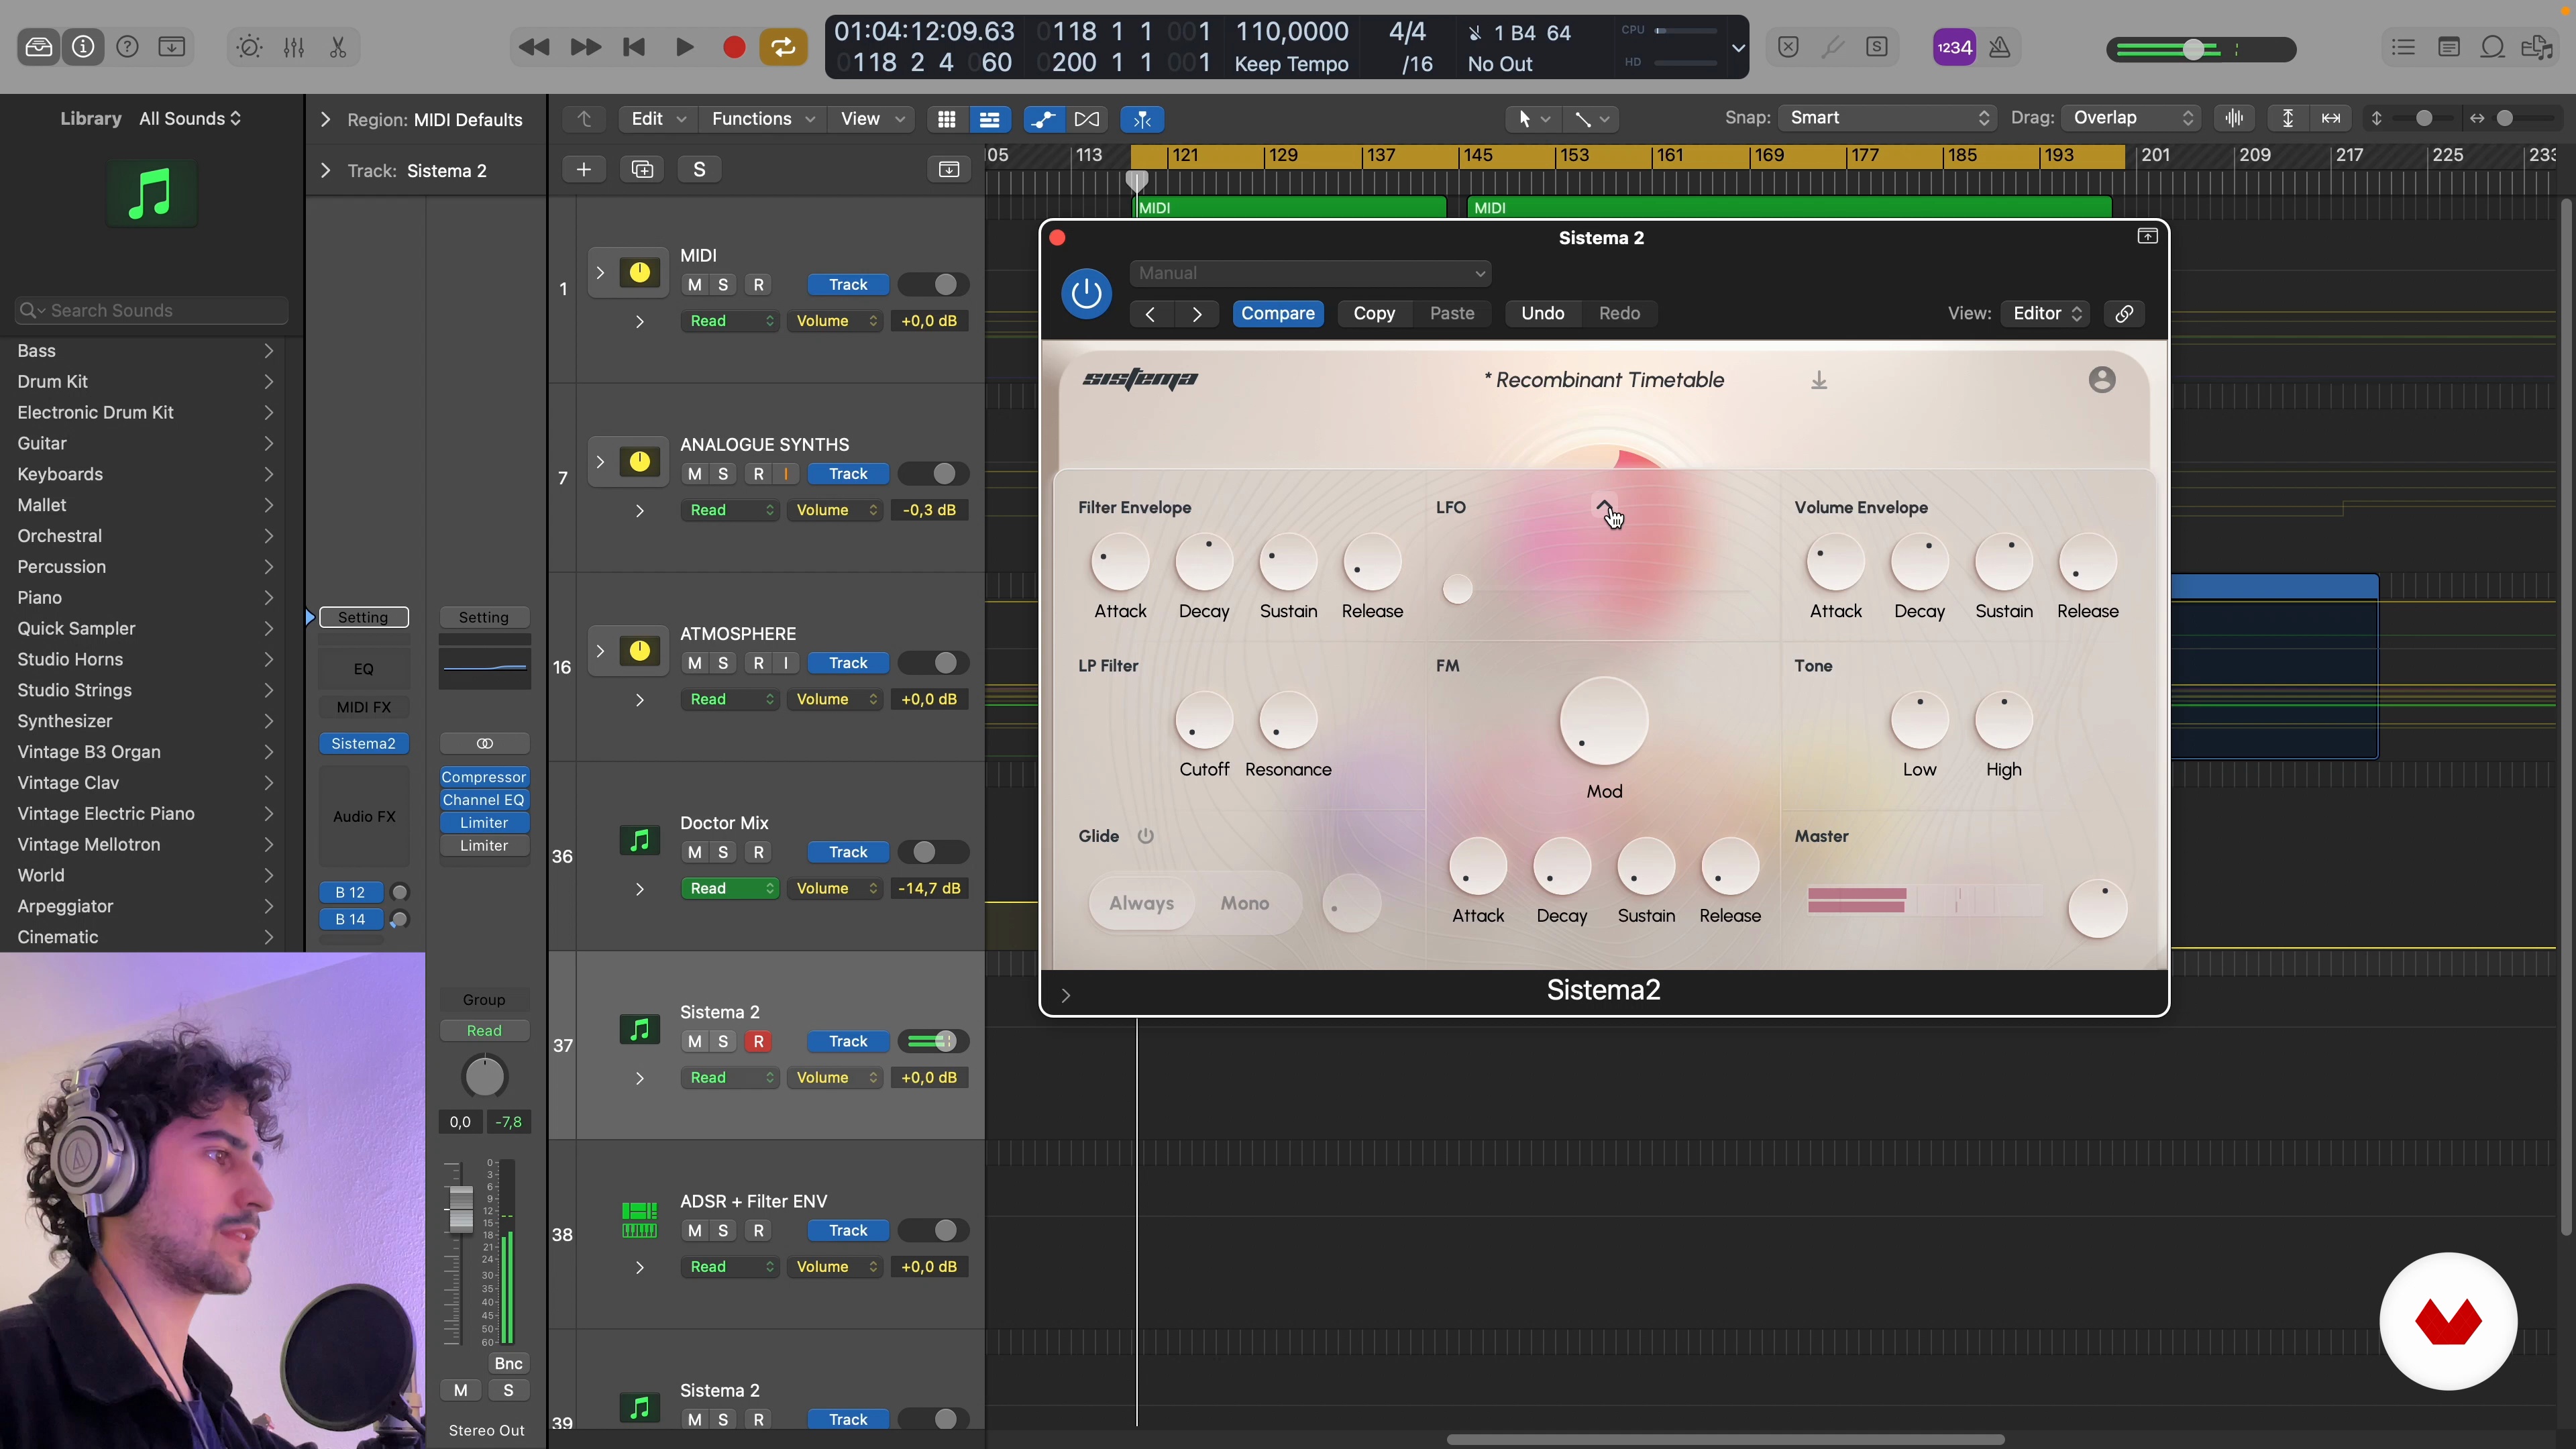Open the Editors scissors icon
2576x1449 pixels.
pos(338,47)
